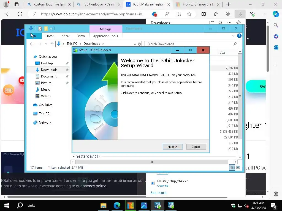This screenshot has width=282, height=211.
Task: Add this page to favorites
Action: point(189,14)
